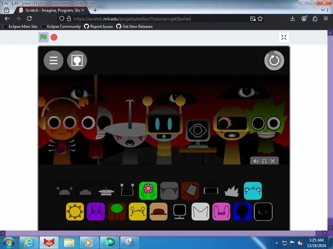Click the circular reset arrow button
The image size is (333, 249).
274,60
